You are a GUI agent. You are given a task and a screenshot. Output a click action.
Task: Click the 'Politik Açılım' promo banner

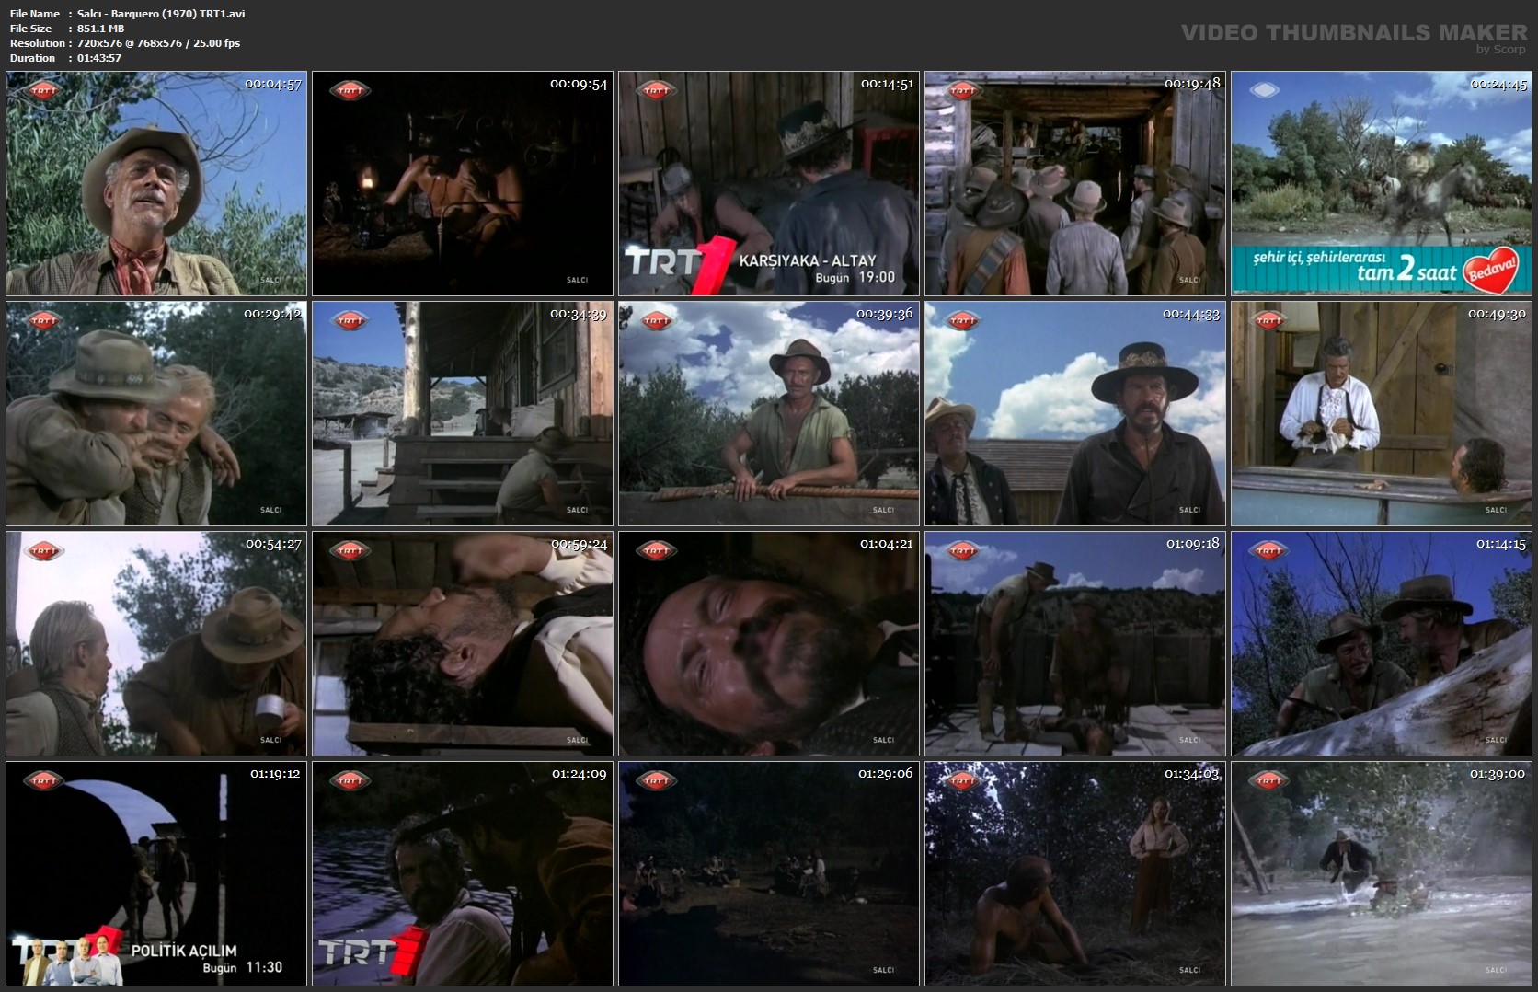184,951
